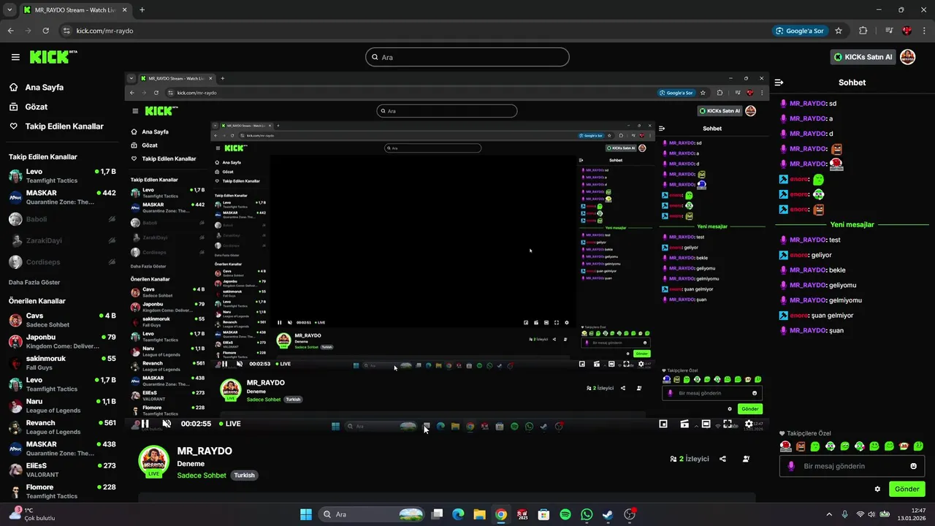Open the Chrome media controls icon
This screenshot has height=526, width=935.
tap(889, 31)
